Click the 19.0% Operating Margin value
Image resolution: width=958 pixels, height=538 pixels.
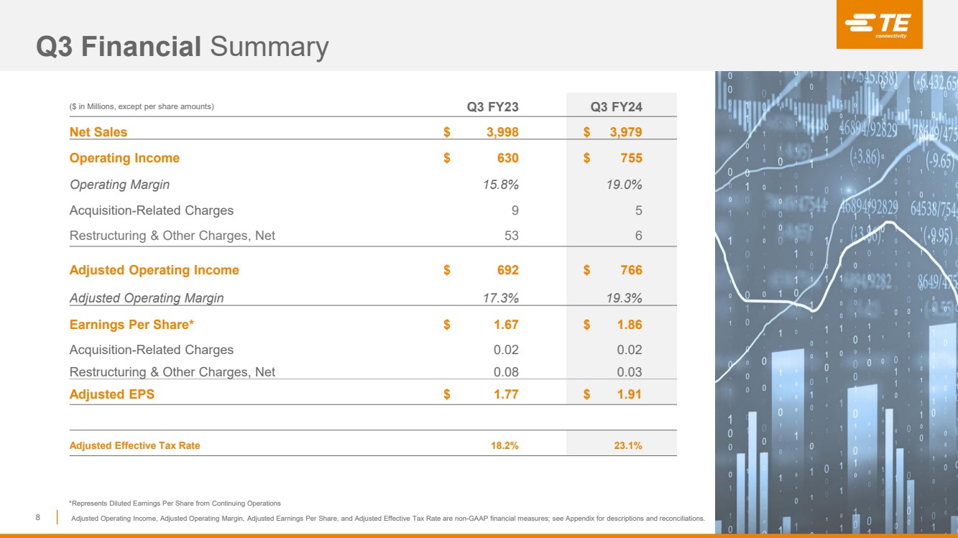click(x=625, y=185)
